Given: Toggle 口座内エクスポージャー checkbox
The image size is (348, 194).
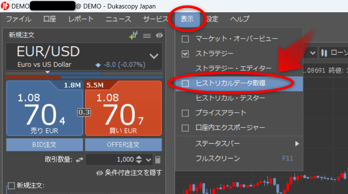Looking at the screenshot, I should (185, 128).
